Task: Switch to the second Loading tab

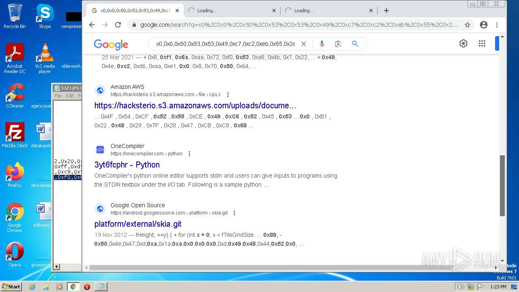Action: (x=231, y=11)
